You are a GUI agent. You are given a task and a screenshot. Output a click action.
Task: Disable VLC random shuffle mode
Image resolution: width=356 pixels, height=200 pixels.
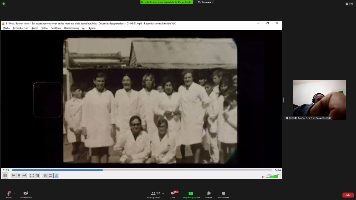click(x=56, y=175)
